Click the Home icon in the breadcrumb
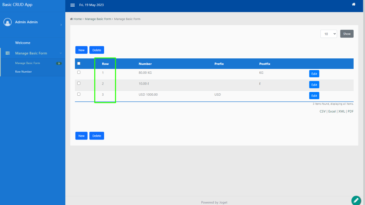 [71, 19]
